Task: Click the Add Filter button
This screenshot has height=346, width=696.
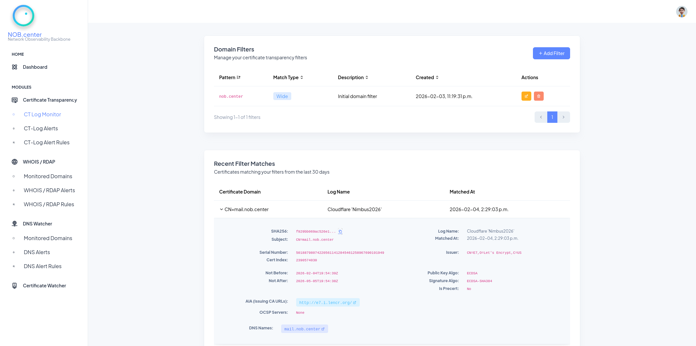Action: click(x=552, y=53)
